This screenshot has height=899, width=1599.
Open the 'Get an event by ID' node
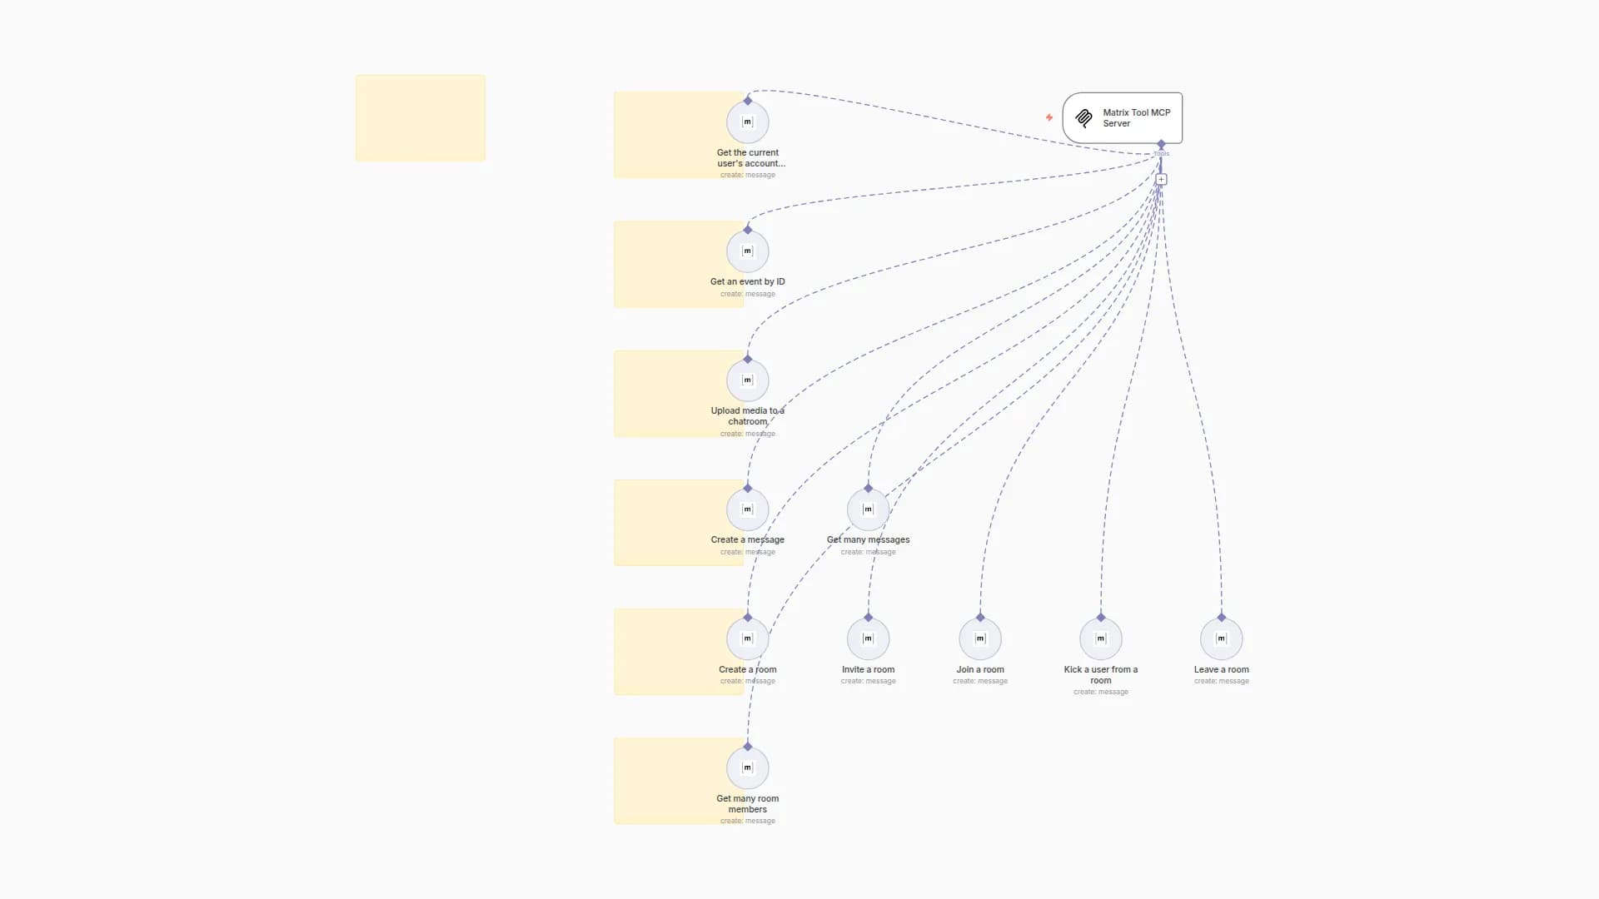click(747, 251)
